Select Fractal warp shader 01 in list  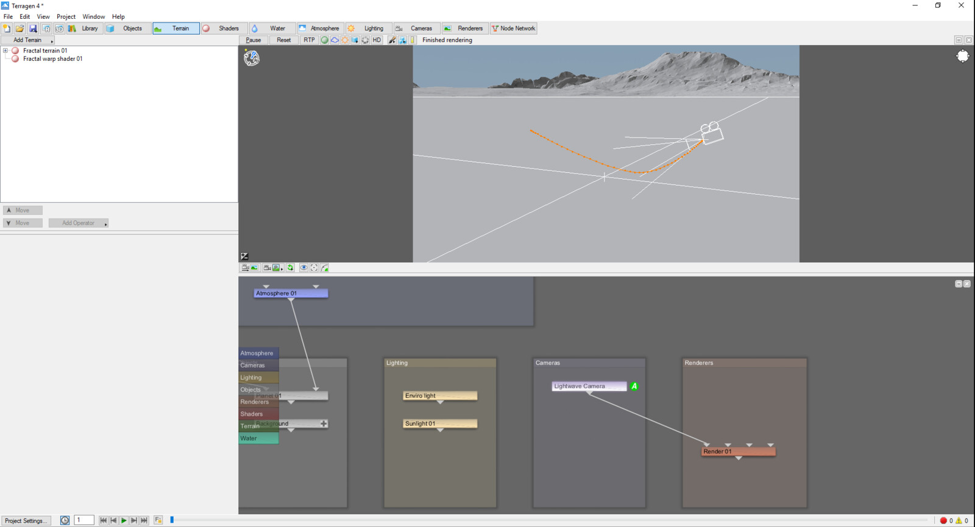pyautogui.click(x=52, y=59)
